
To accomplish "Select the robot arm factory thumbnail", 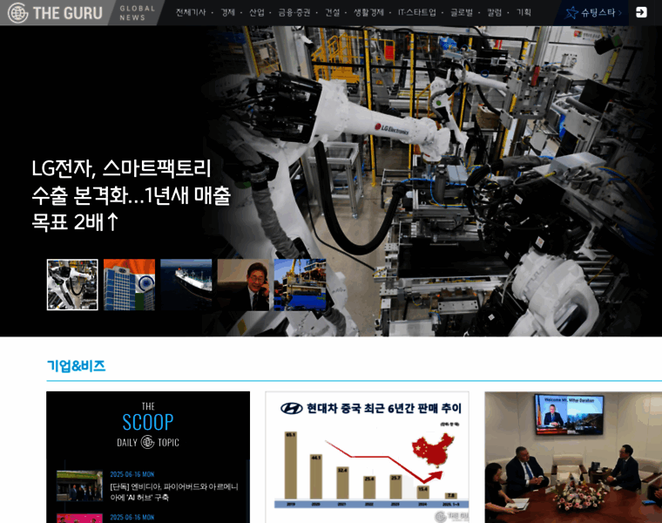I will (x=72, y=285).
